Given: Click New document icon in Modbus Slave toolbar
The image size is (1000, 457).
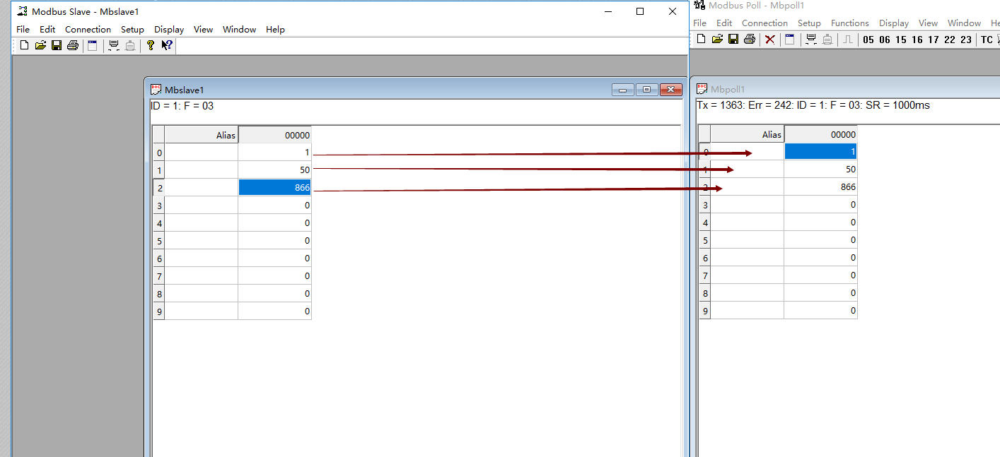Looking at the screenshot, I should (x=25, y=46).
